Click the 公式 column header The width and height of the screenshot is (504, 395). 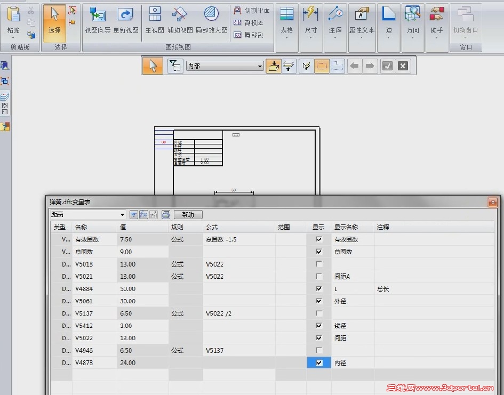pyautogui.click(x=239, y=227)
